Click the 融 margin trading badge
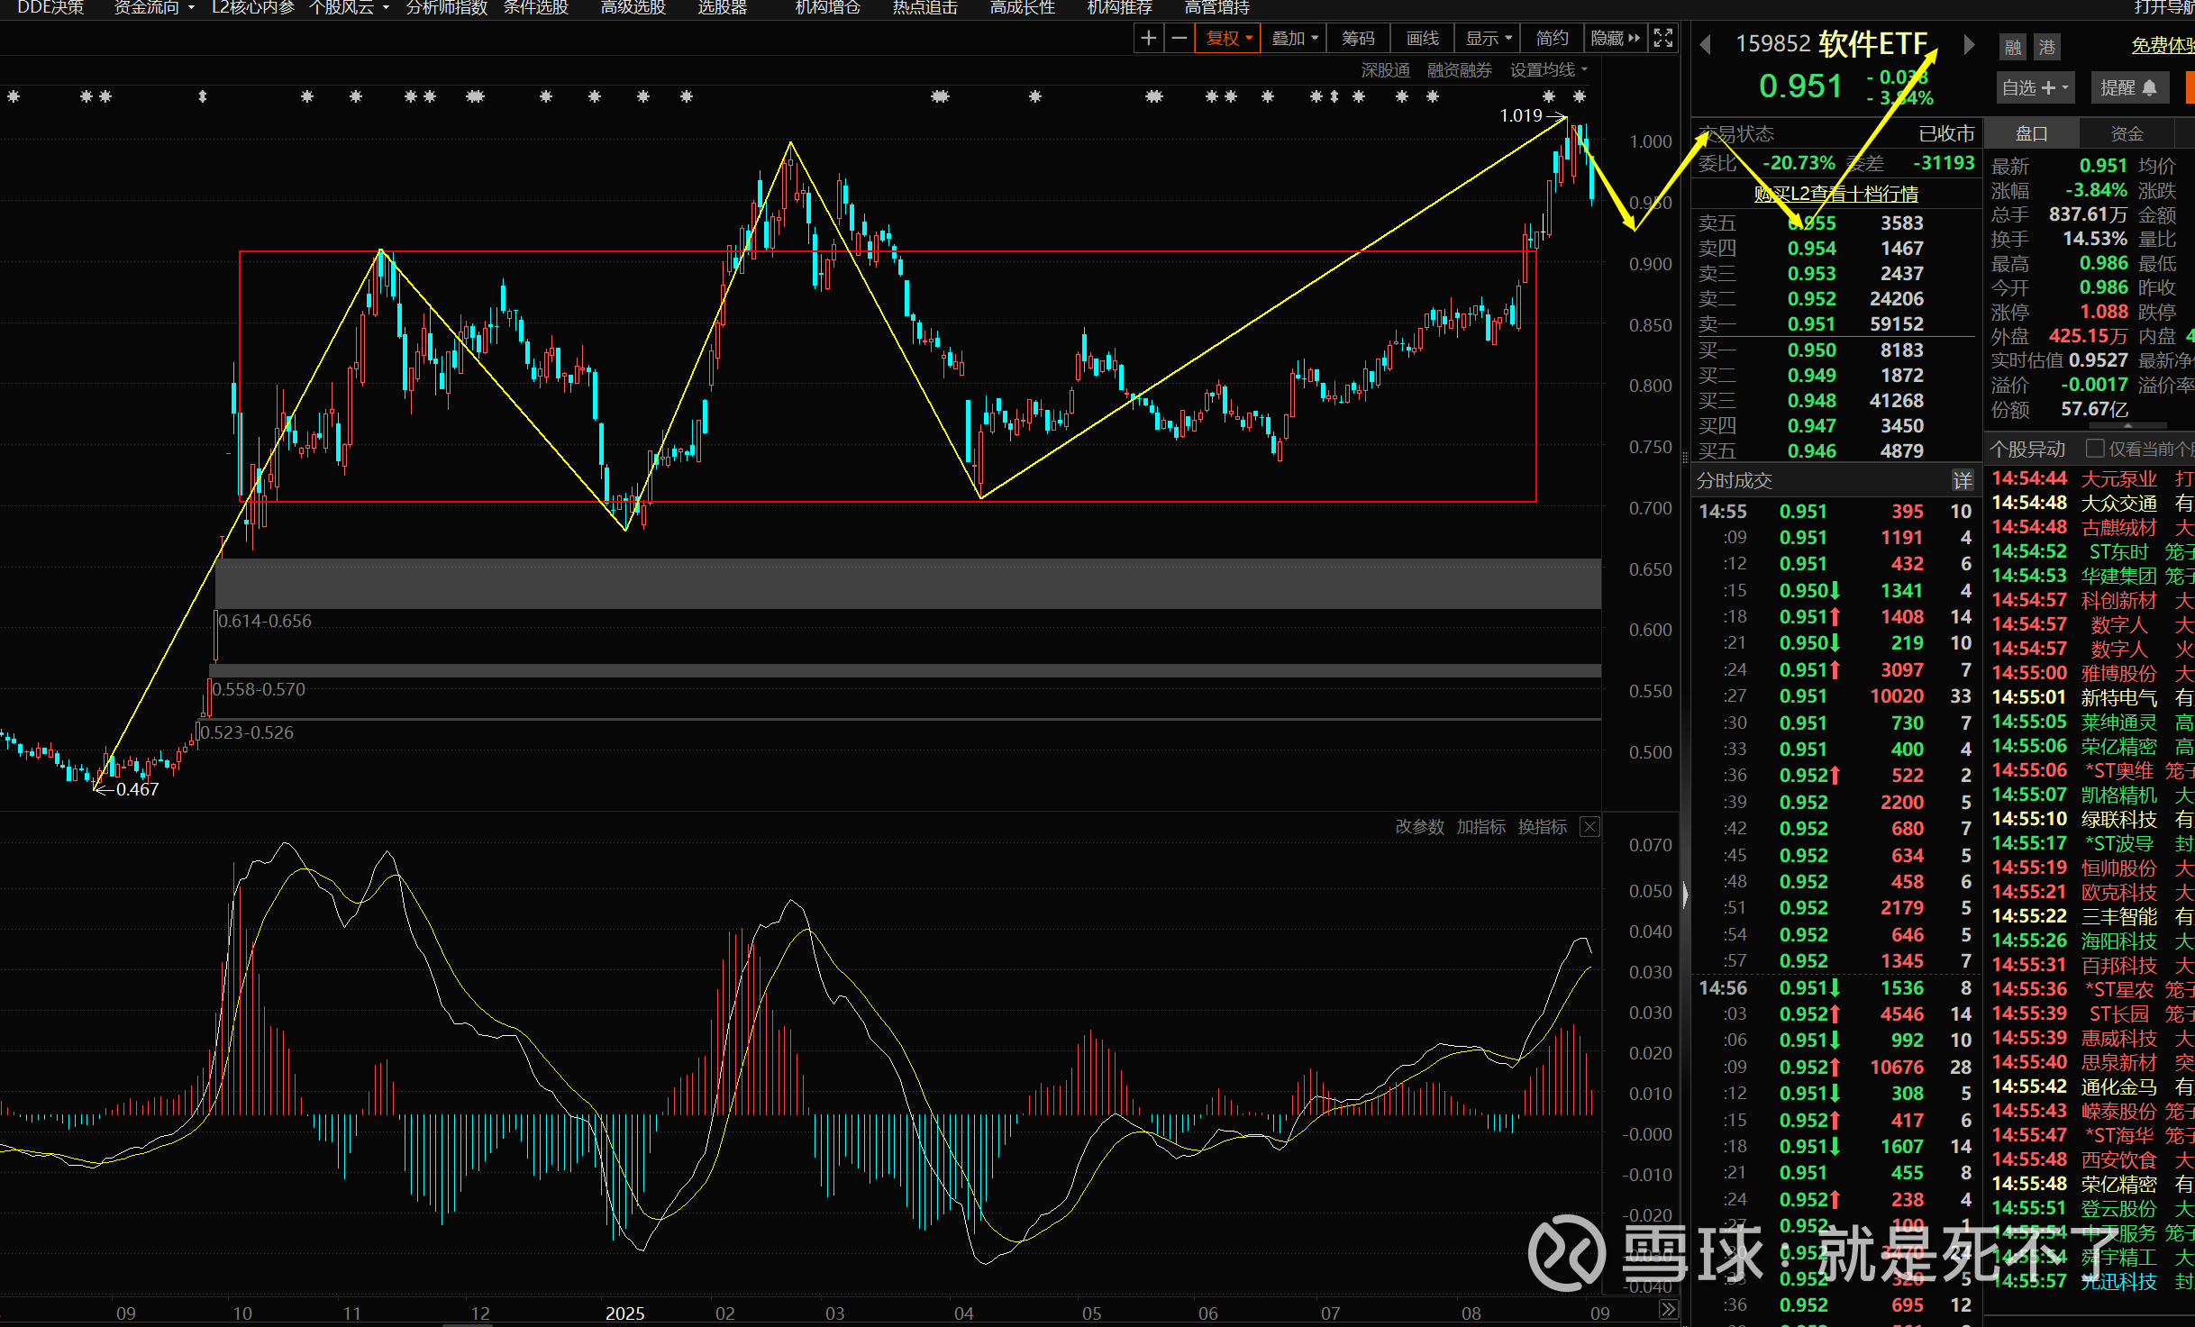This screenshot has width=2195, height=1327. (x=2013, y=47)
